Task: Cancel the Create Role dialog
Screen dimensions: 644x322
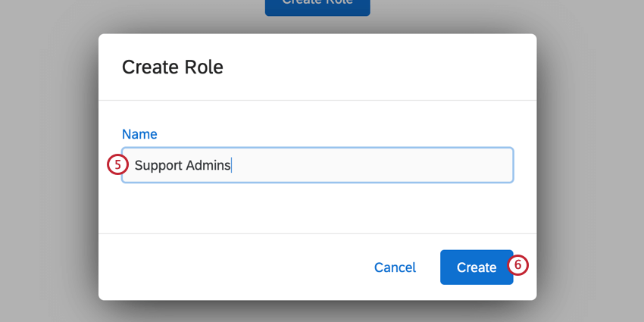Action: (x=395, y=267)
